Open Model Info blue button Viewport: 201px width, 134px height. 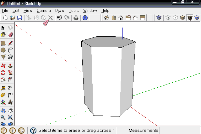click(85, 18)
